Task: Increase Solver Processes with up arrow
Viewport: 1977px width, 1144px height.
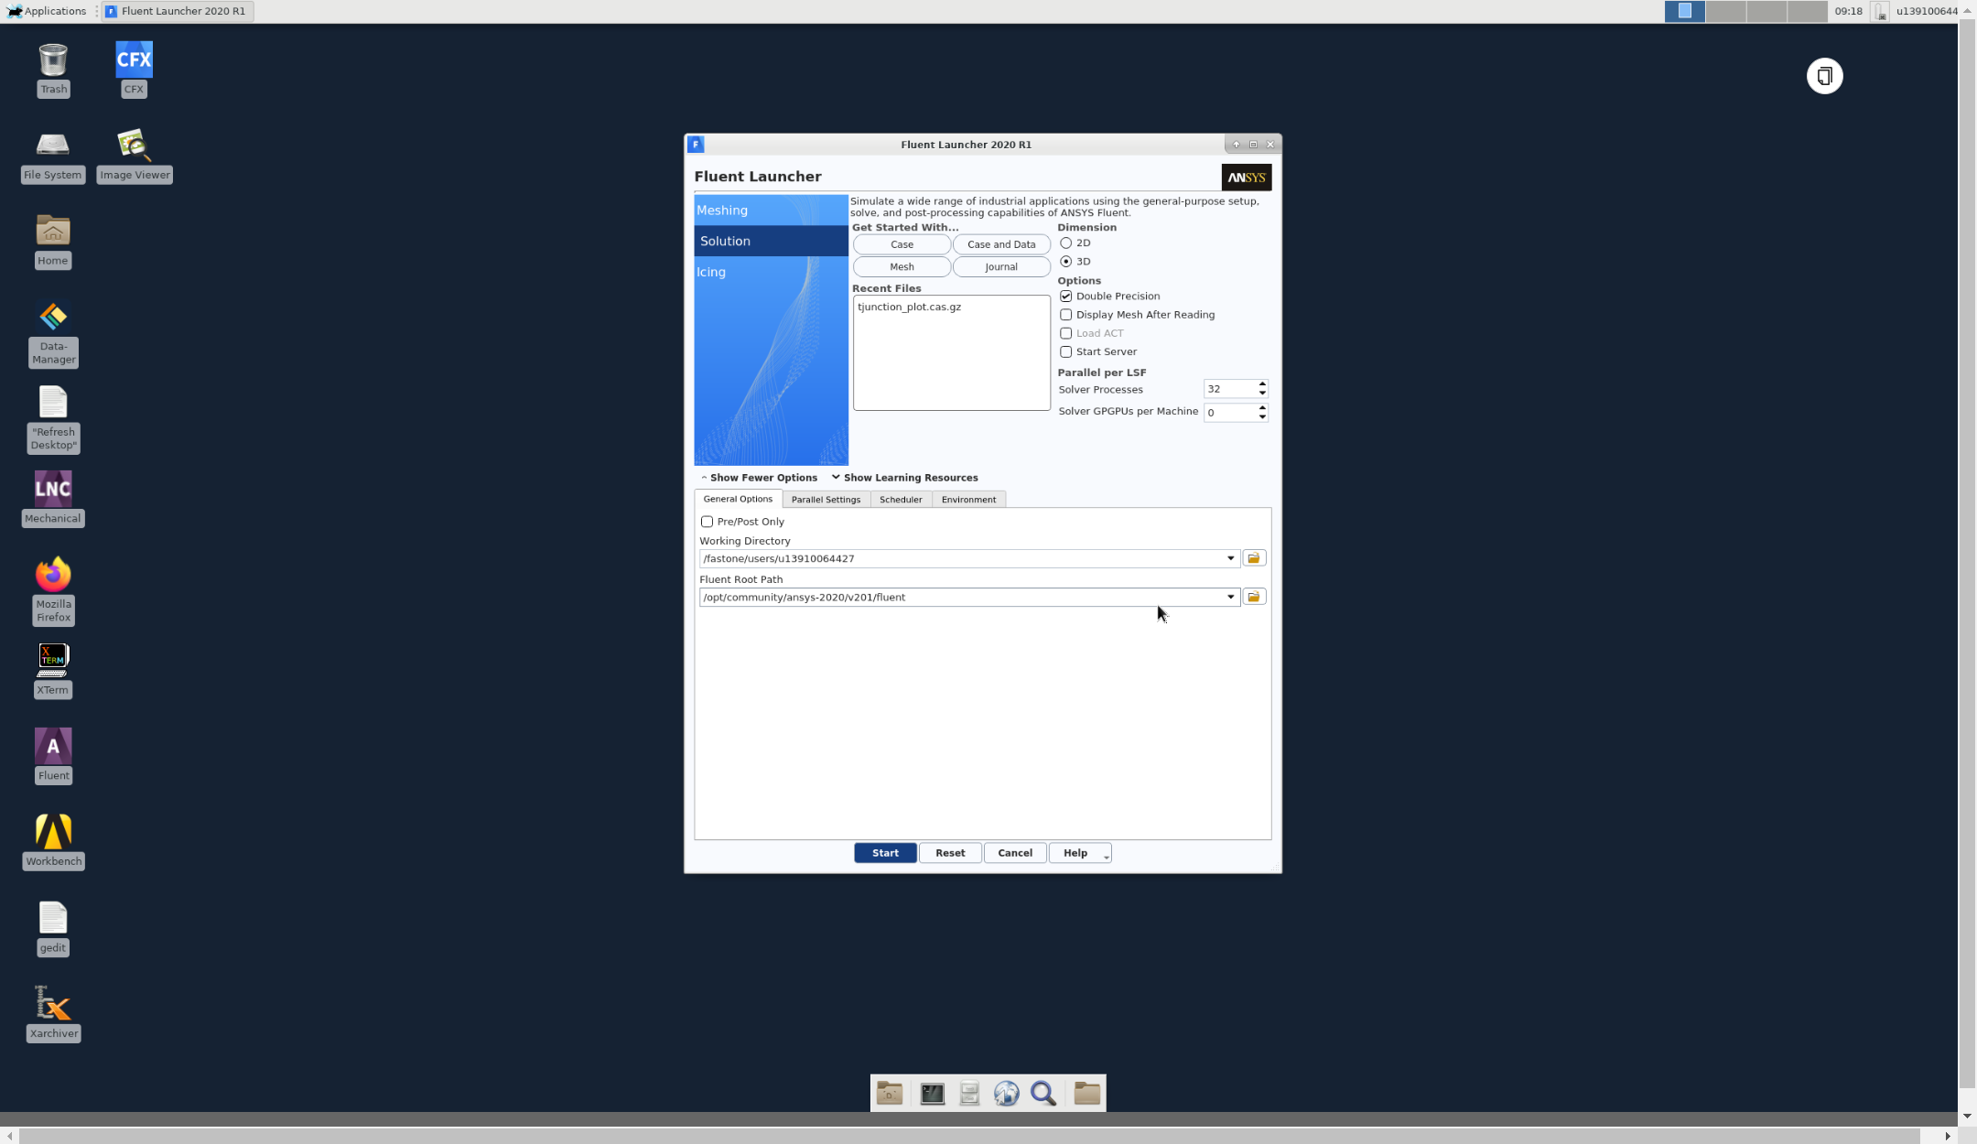Action: (x=1262, y=383)
